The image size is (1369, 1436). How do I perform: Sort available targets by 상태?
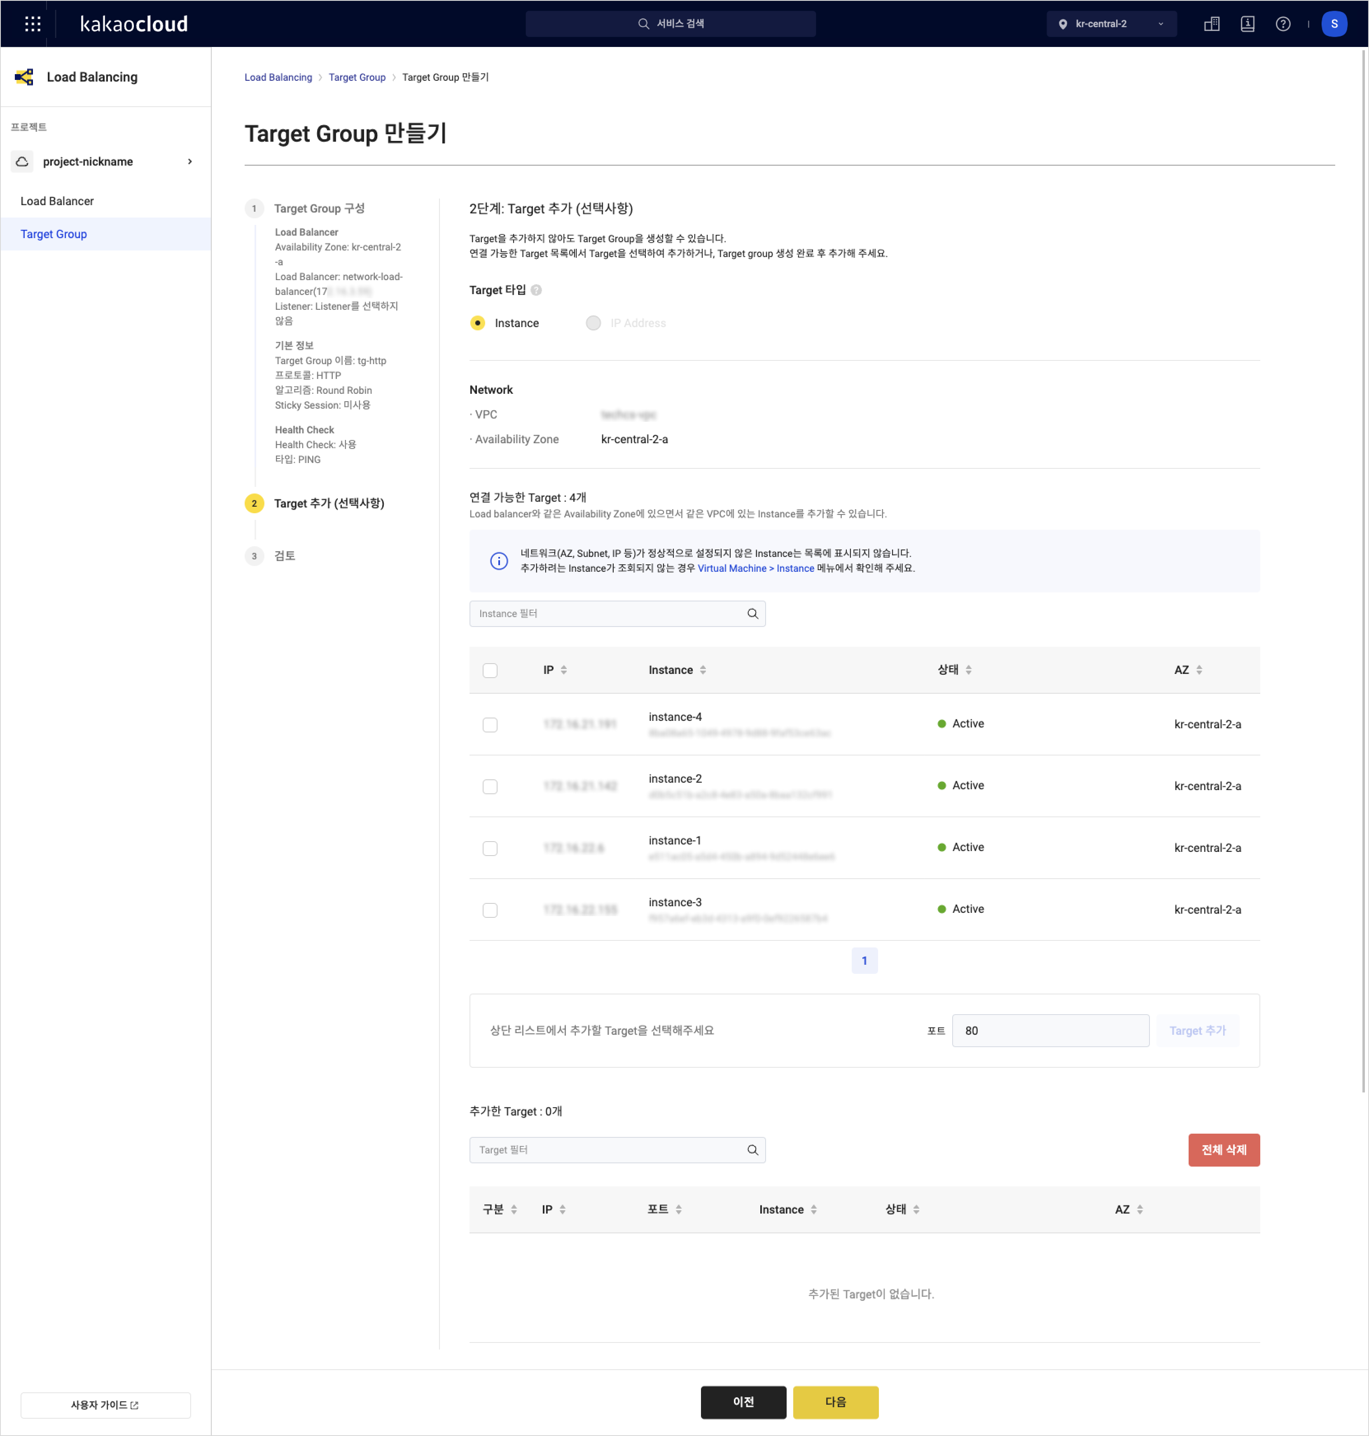pyautogui.click(x=968, y=670)
